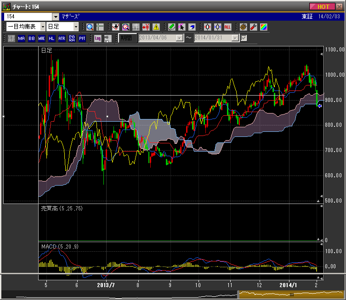Toggle the MA moving average indicator
Screen dimensions: 346x300
pos(22,38)
